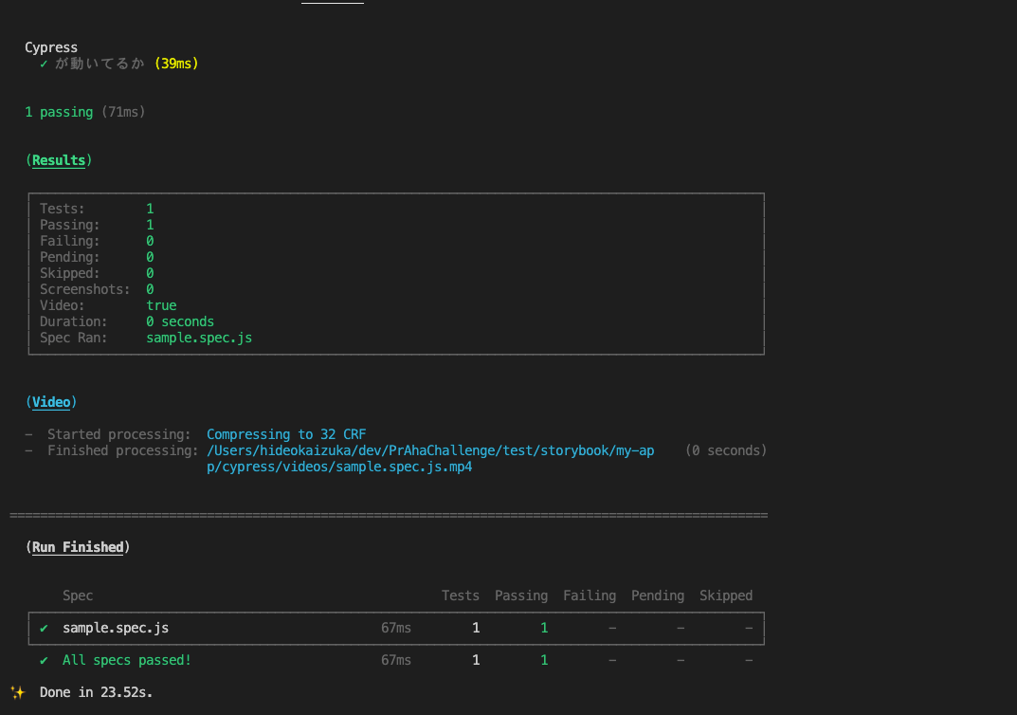
Task: Click the 'Started processing:' label
Action: coord(119,434)
